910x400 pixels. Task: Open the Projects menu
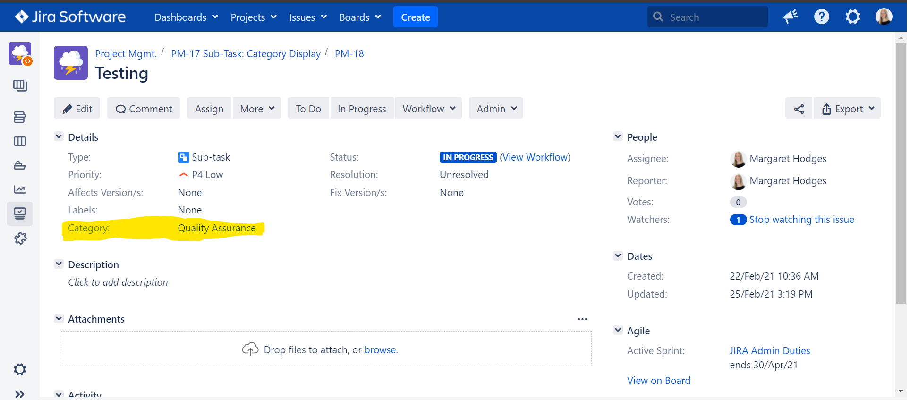click(254, 17)
